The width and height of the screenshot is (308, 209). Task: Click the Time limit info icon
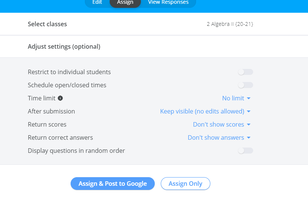(60, 98)
